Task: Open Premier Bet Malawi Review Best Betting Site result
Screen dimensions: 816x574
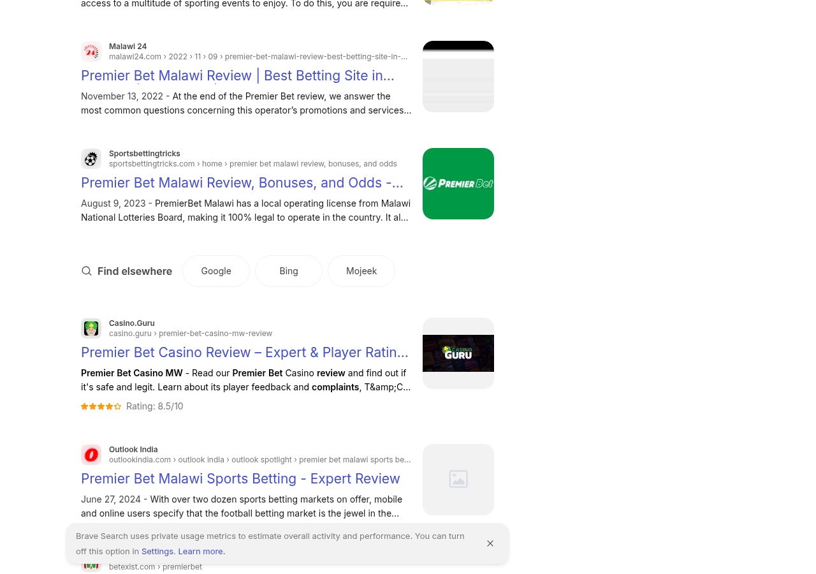Action: pyautogui.click(x=238, y=75)
